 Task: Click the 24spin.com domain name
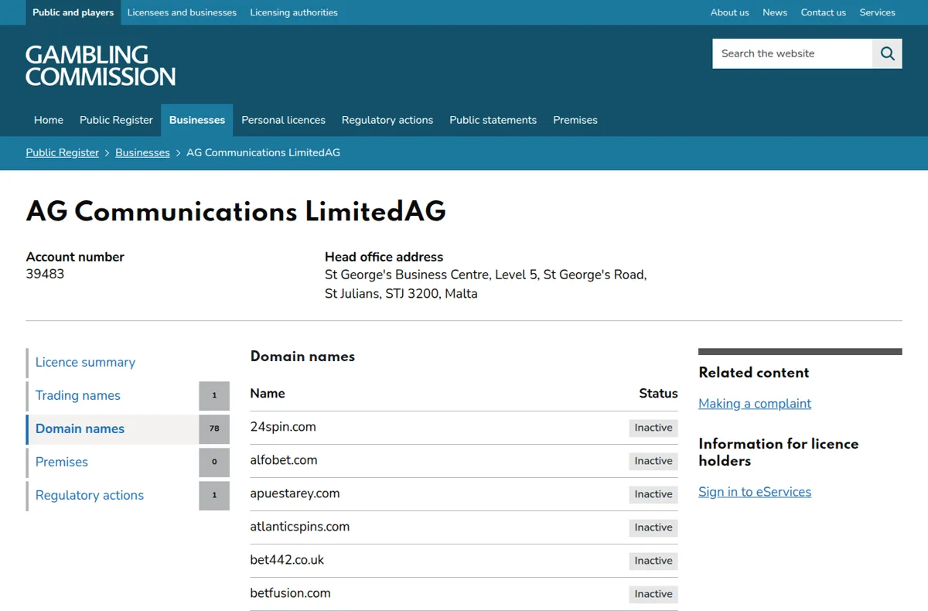coord(283,427)
